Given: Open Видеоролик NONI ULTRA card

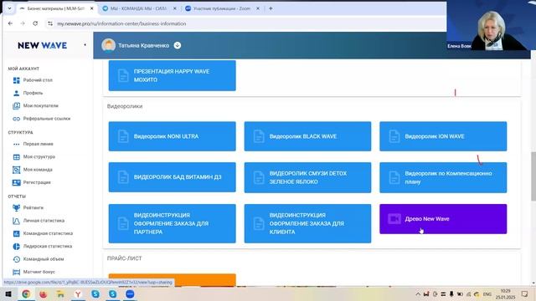Looking at the screenshot, I should point(173,136).
